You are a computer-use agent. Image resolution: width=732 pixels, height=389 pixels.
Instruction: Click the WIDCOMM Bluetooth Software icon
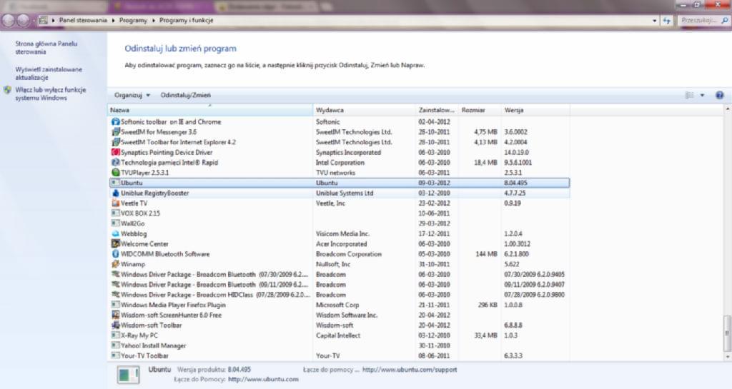(x=115, y=254)
